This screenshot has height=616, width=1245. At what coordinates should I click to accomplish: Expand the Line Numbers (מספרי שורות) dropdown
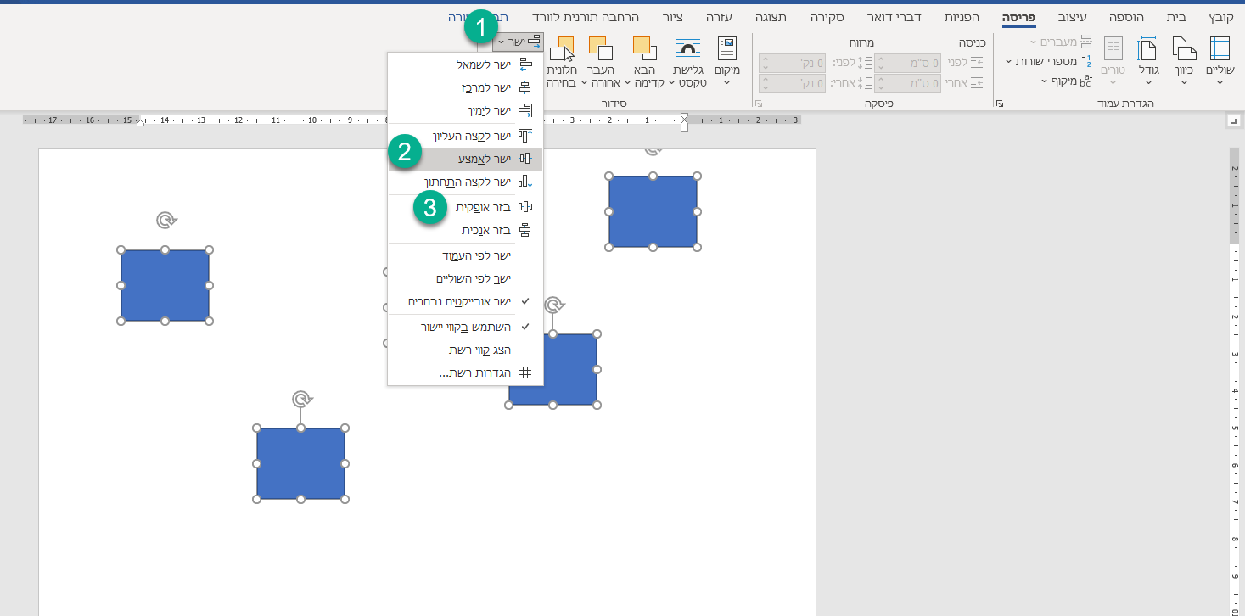(1050, 61)
